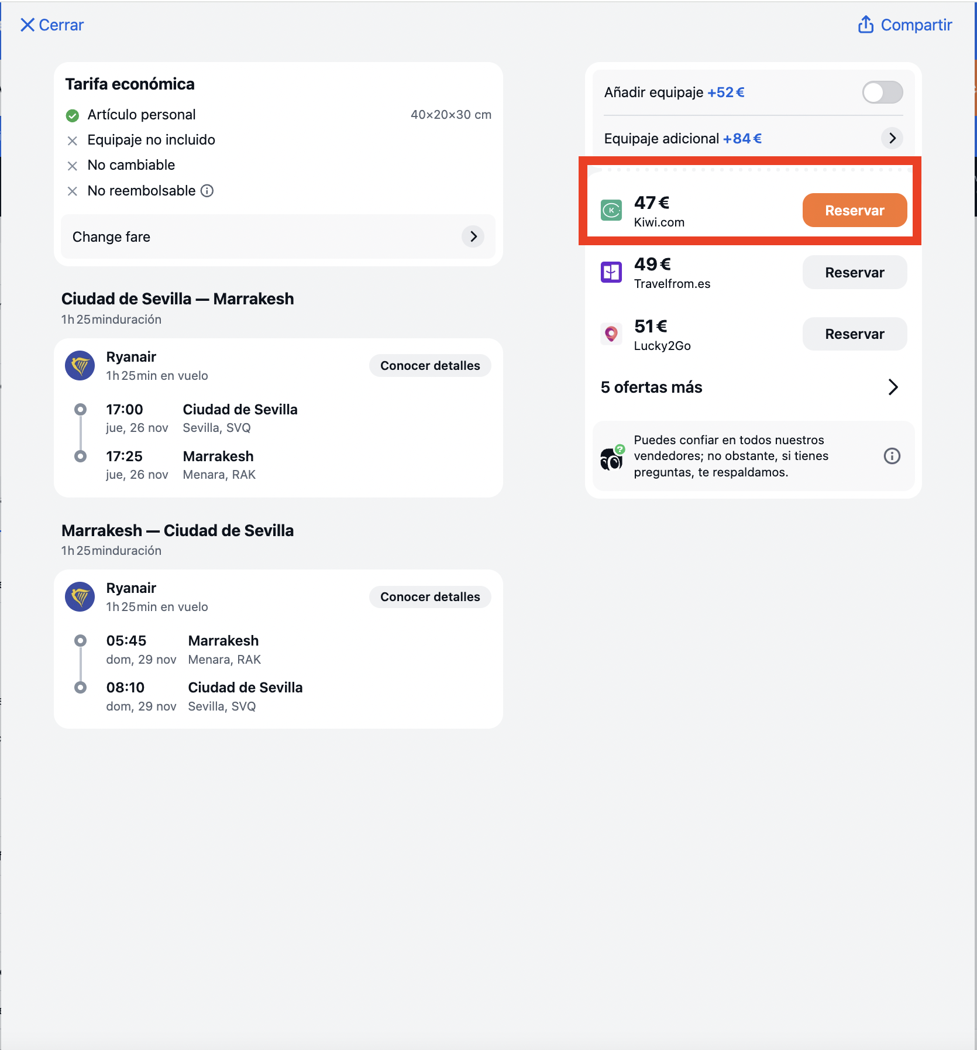Expand the 5 ofertas más list

coord(750,387)
